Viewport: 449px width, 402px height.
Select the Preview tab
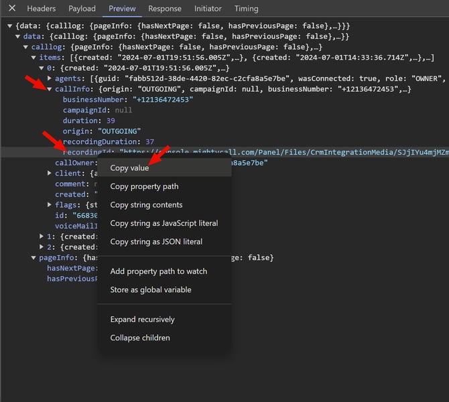122,9
